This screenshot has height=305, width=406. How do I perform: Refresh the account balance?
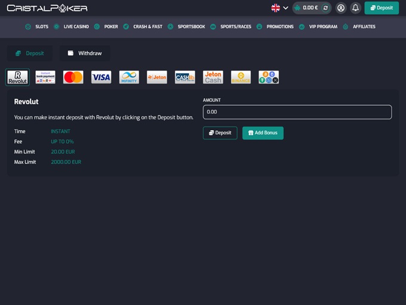[x=325, y=8]
